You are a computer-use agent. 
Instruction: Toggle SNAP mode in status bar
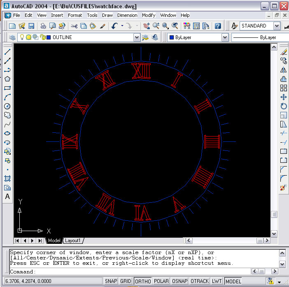111,281
